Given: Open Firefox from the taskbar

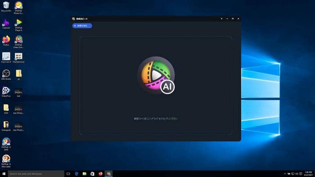Looking at the screenshot, I should click(x=100, y=173).
